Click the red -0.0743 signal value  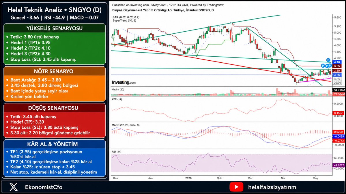(x=338, y=141)
